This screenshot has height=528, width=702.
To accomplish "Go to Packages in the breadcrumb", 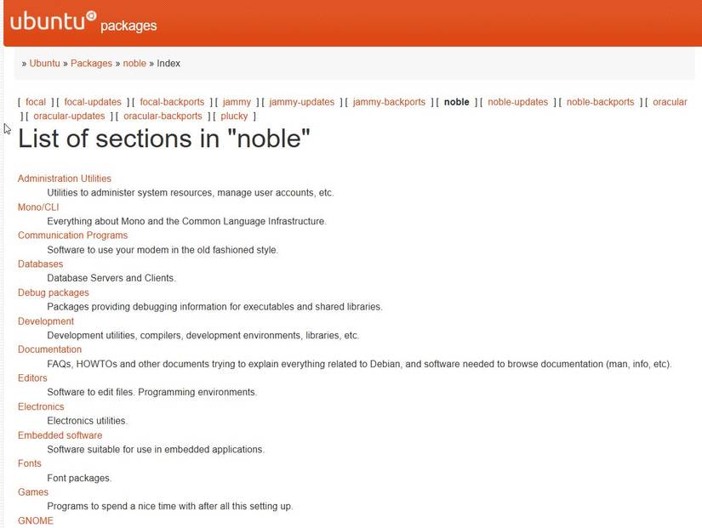I will coord(91,64).
